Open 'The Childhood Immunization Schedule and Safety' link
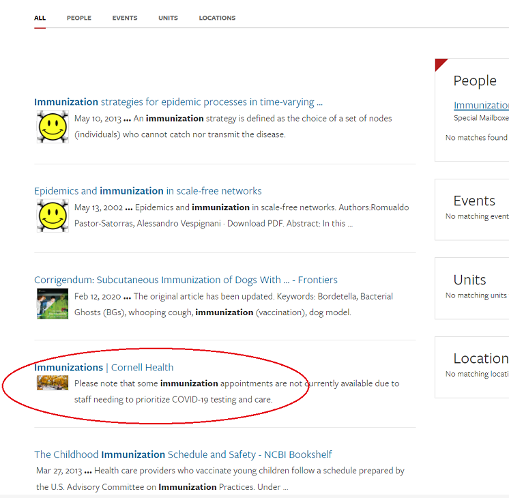Viewport: 509px width, 498px height. pyautogui.click(x=183, y=454)
